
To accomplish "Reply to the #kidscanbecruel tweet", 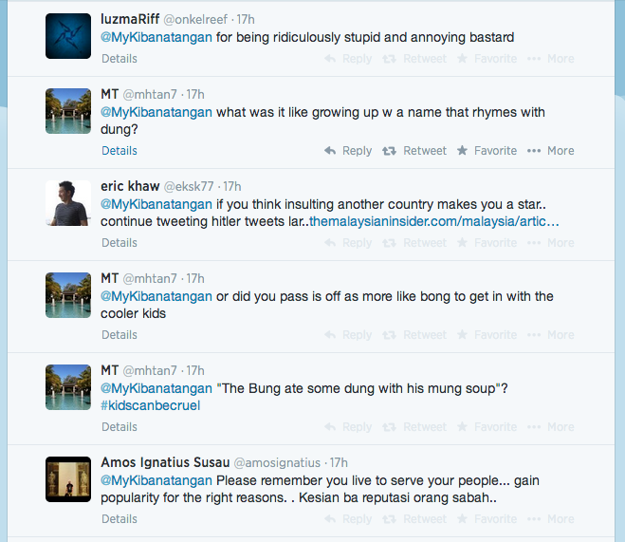I will coord(348,427).
